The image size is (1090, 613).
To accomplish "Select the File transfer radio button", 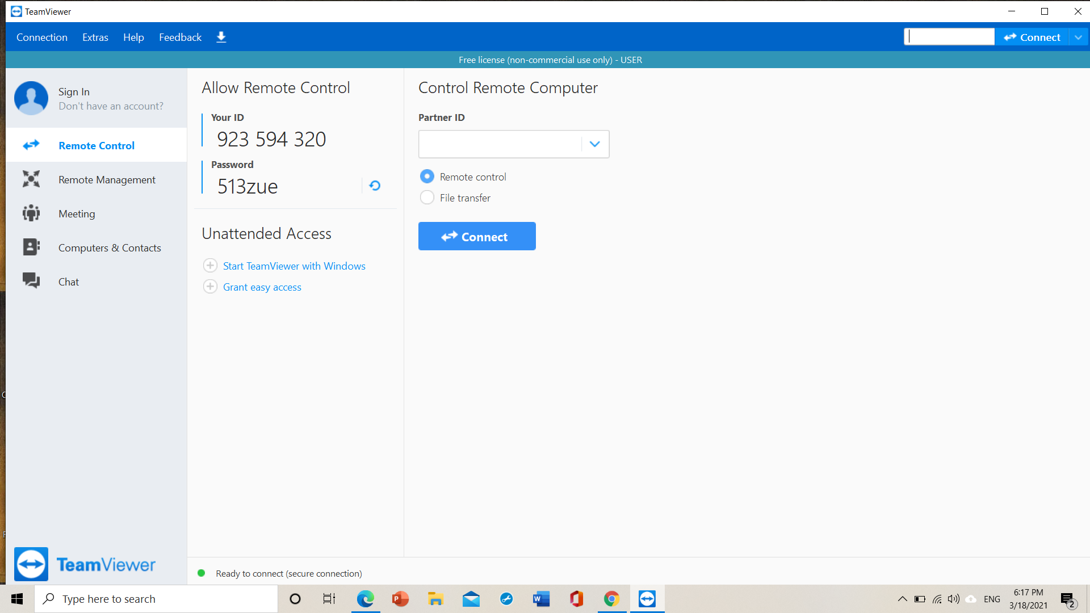I will pyautogui.click(x=427, y=198).
